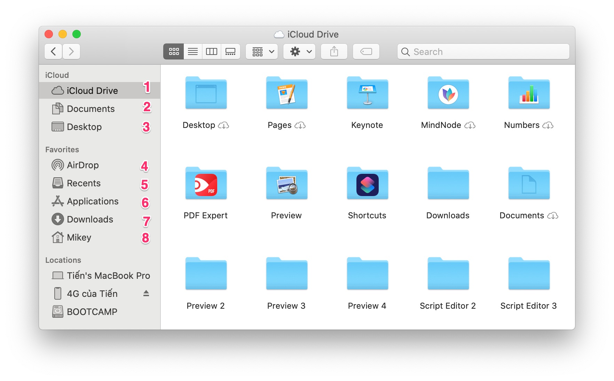Screen dimensions: 614x381
Task: Open AirDrop from Favorites
Action: coord(100,165)
